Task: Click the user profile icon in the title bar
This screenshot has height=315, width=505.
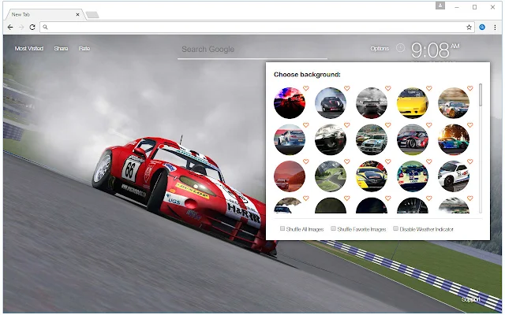Action: (x=440, y=6)
